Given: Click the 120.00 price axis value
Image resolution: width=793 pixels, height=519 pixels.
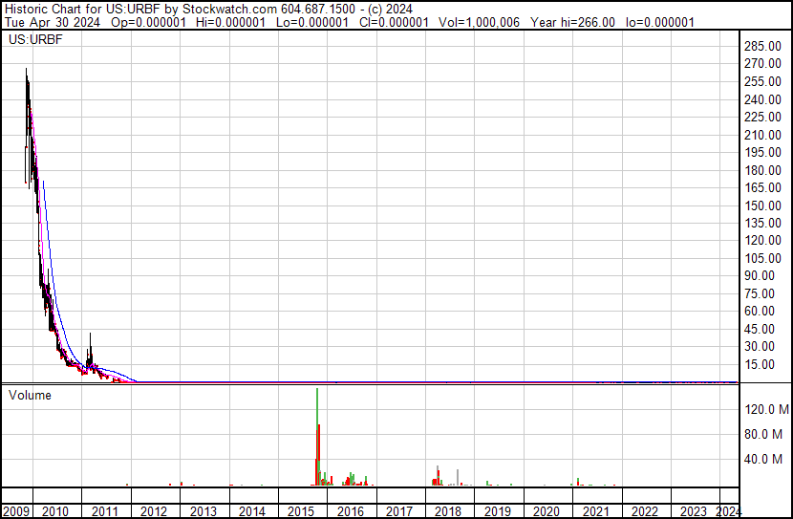Looking at the screenshot, I should [762, 240].
